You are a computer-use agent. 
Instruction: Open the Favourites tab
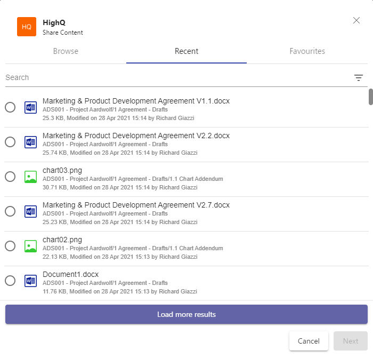(307, 52)
